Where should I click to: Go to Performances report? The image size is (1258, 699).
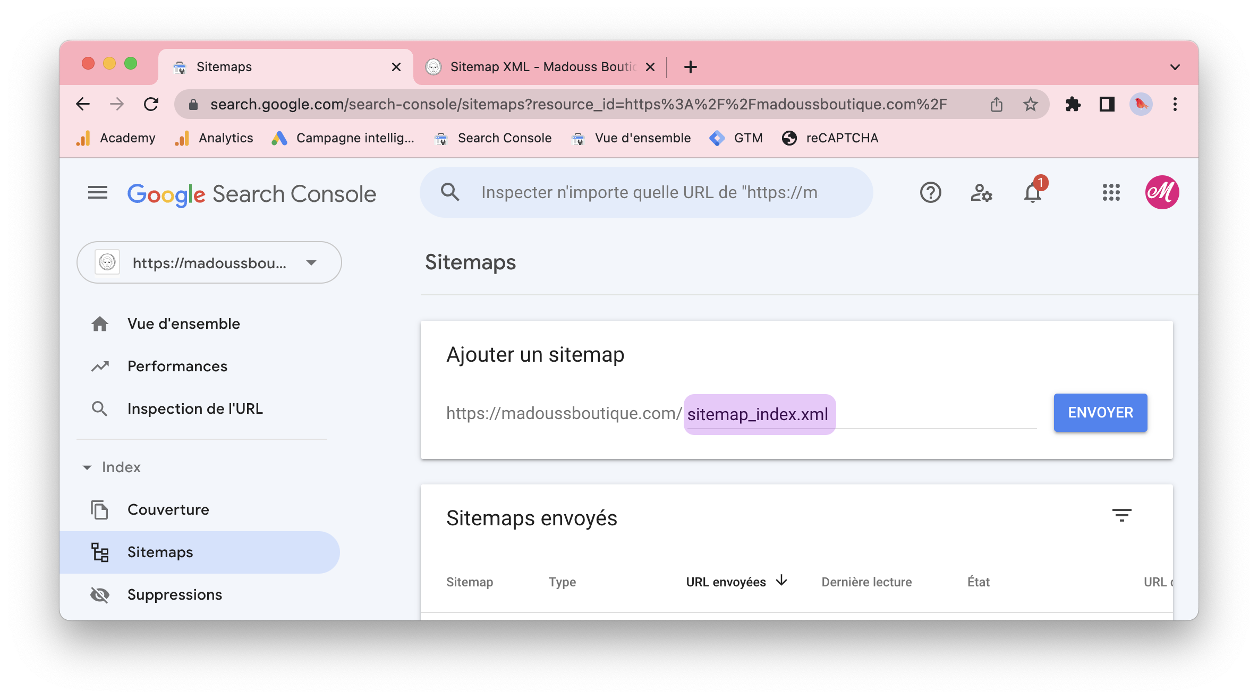tap(177, 366)
